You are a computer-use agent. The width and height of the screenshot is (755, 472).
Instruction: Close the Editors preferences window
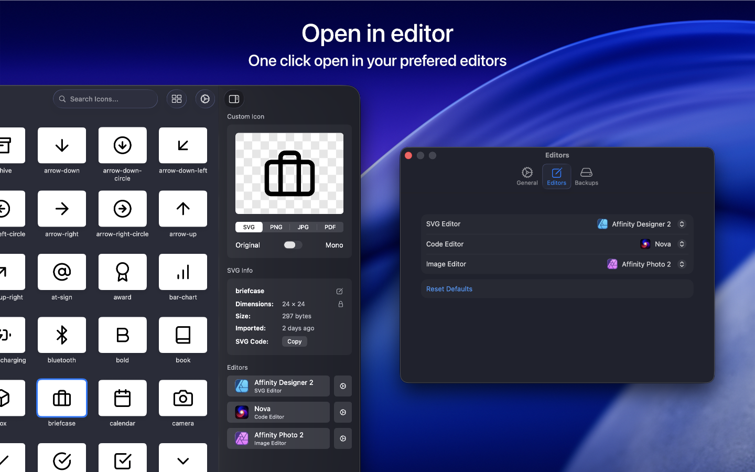tap(408, 155)
